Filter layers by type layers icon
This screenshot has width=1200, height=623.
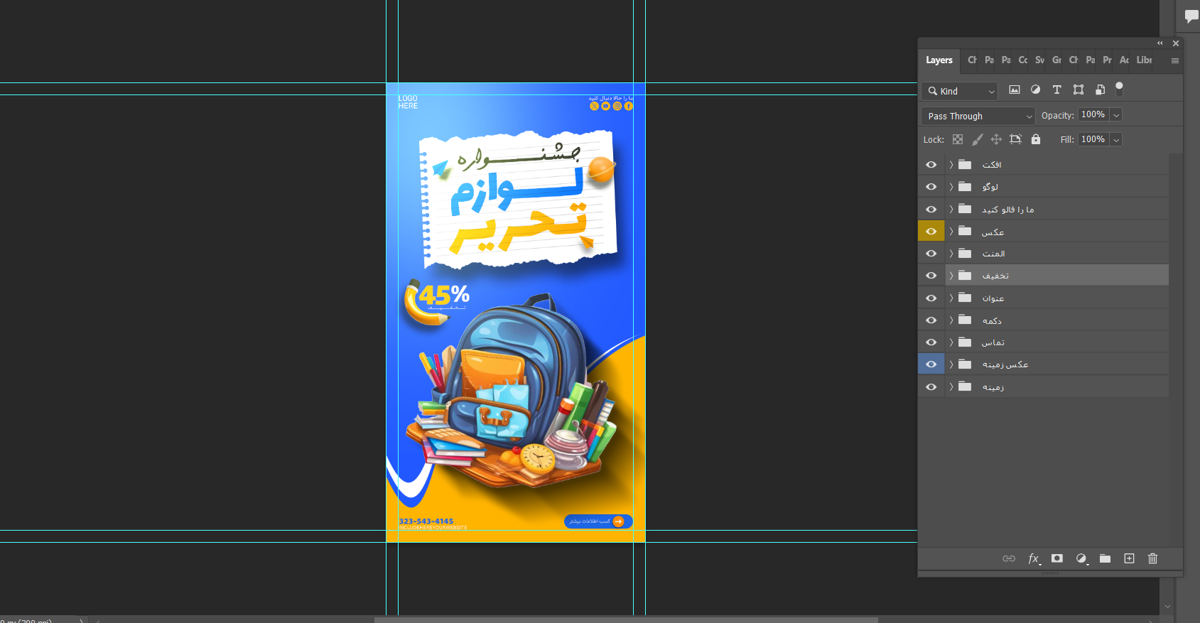[x=1057, y=90]
